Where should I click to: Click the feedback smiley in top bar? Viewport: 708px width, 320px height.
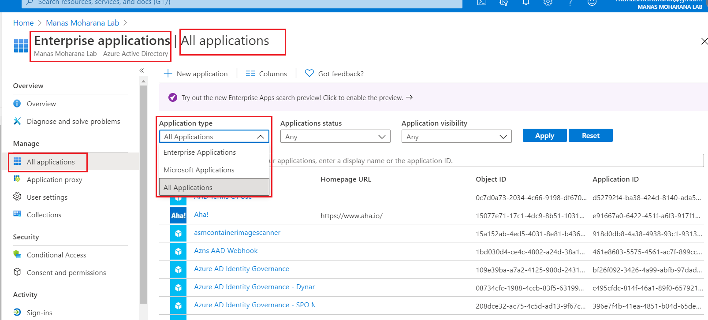(x=592, y=3)
